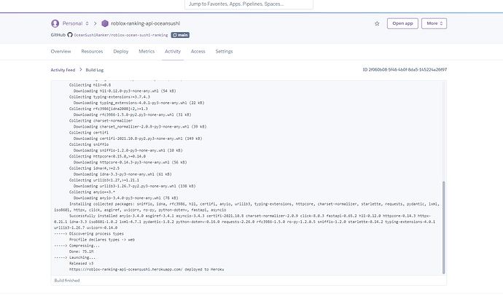The width and height of the screenshot is (503, 296).
Task: Click the breadcrumb chevron after Personal
Action: [95, 23]
